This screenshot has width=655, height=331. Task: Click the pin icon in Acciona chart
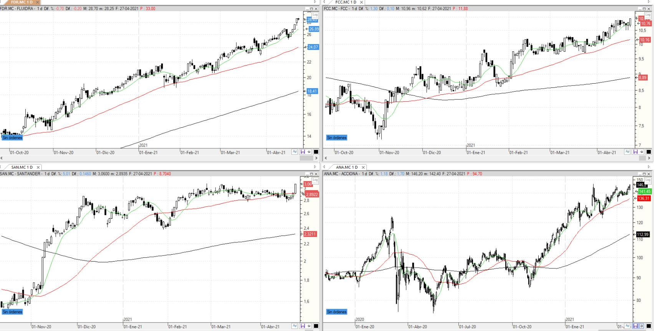[x=642, y=326]
